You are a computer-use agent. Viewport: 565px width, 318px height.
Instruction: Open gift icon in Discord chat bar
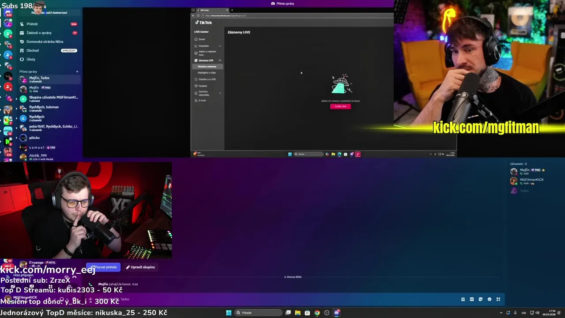[463, 299]
